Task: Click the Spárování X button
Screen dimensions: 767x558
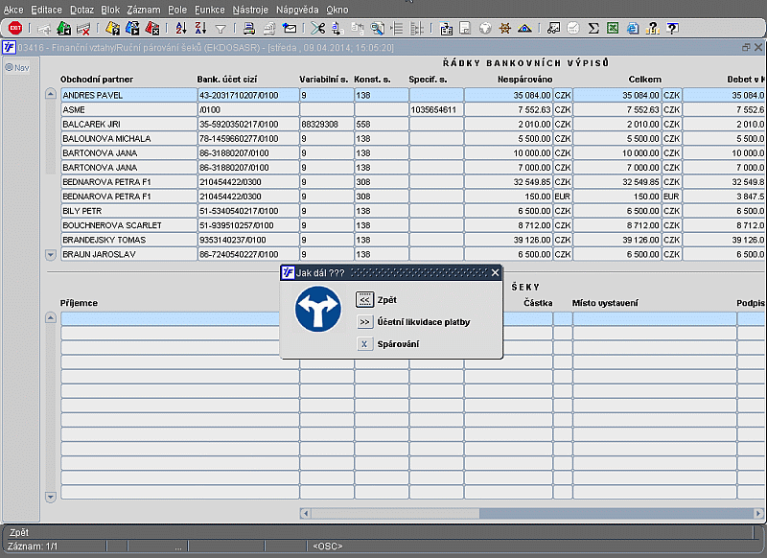Action: click(x=364, y=344)
